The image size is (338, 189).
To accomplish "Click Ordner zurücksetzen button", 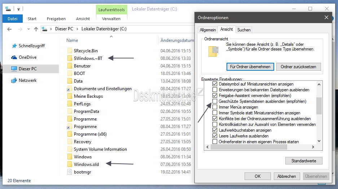I will click(x=298, y=67).
